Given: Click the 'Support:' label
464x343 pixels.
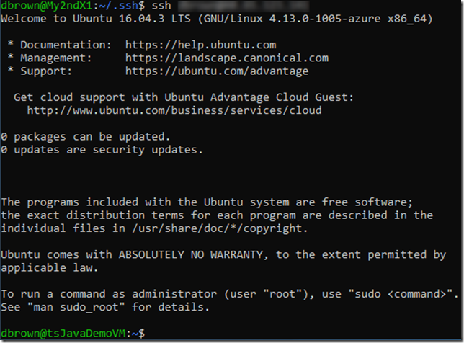Looking at the screenshot, I should [46, 71].
